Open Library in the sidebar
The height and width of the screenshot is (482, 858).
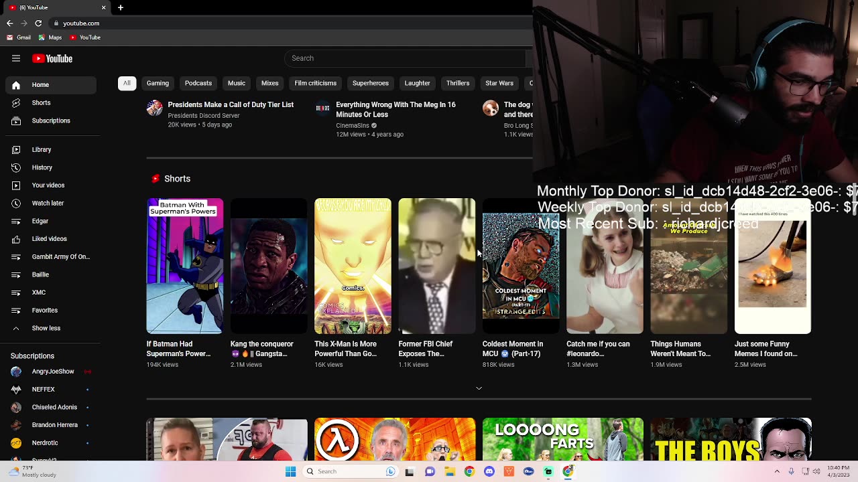[x=50, y=150]
